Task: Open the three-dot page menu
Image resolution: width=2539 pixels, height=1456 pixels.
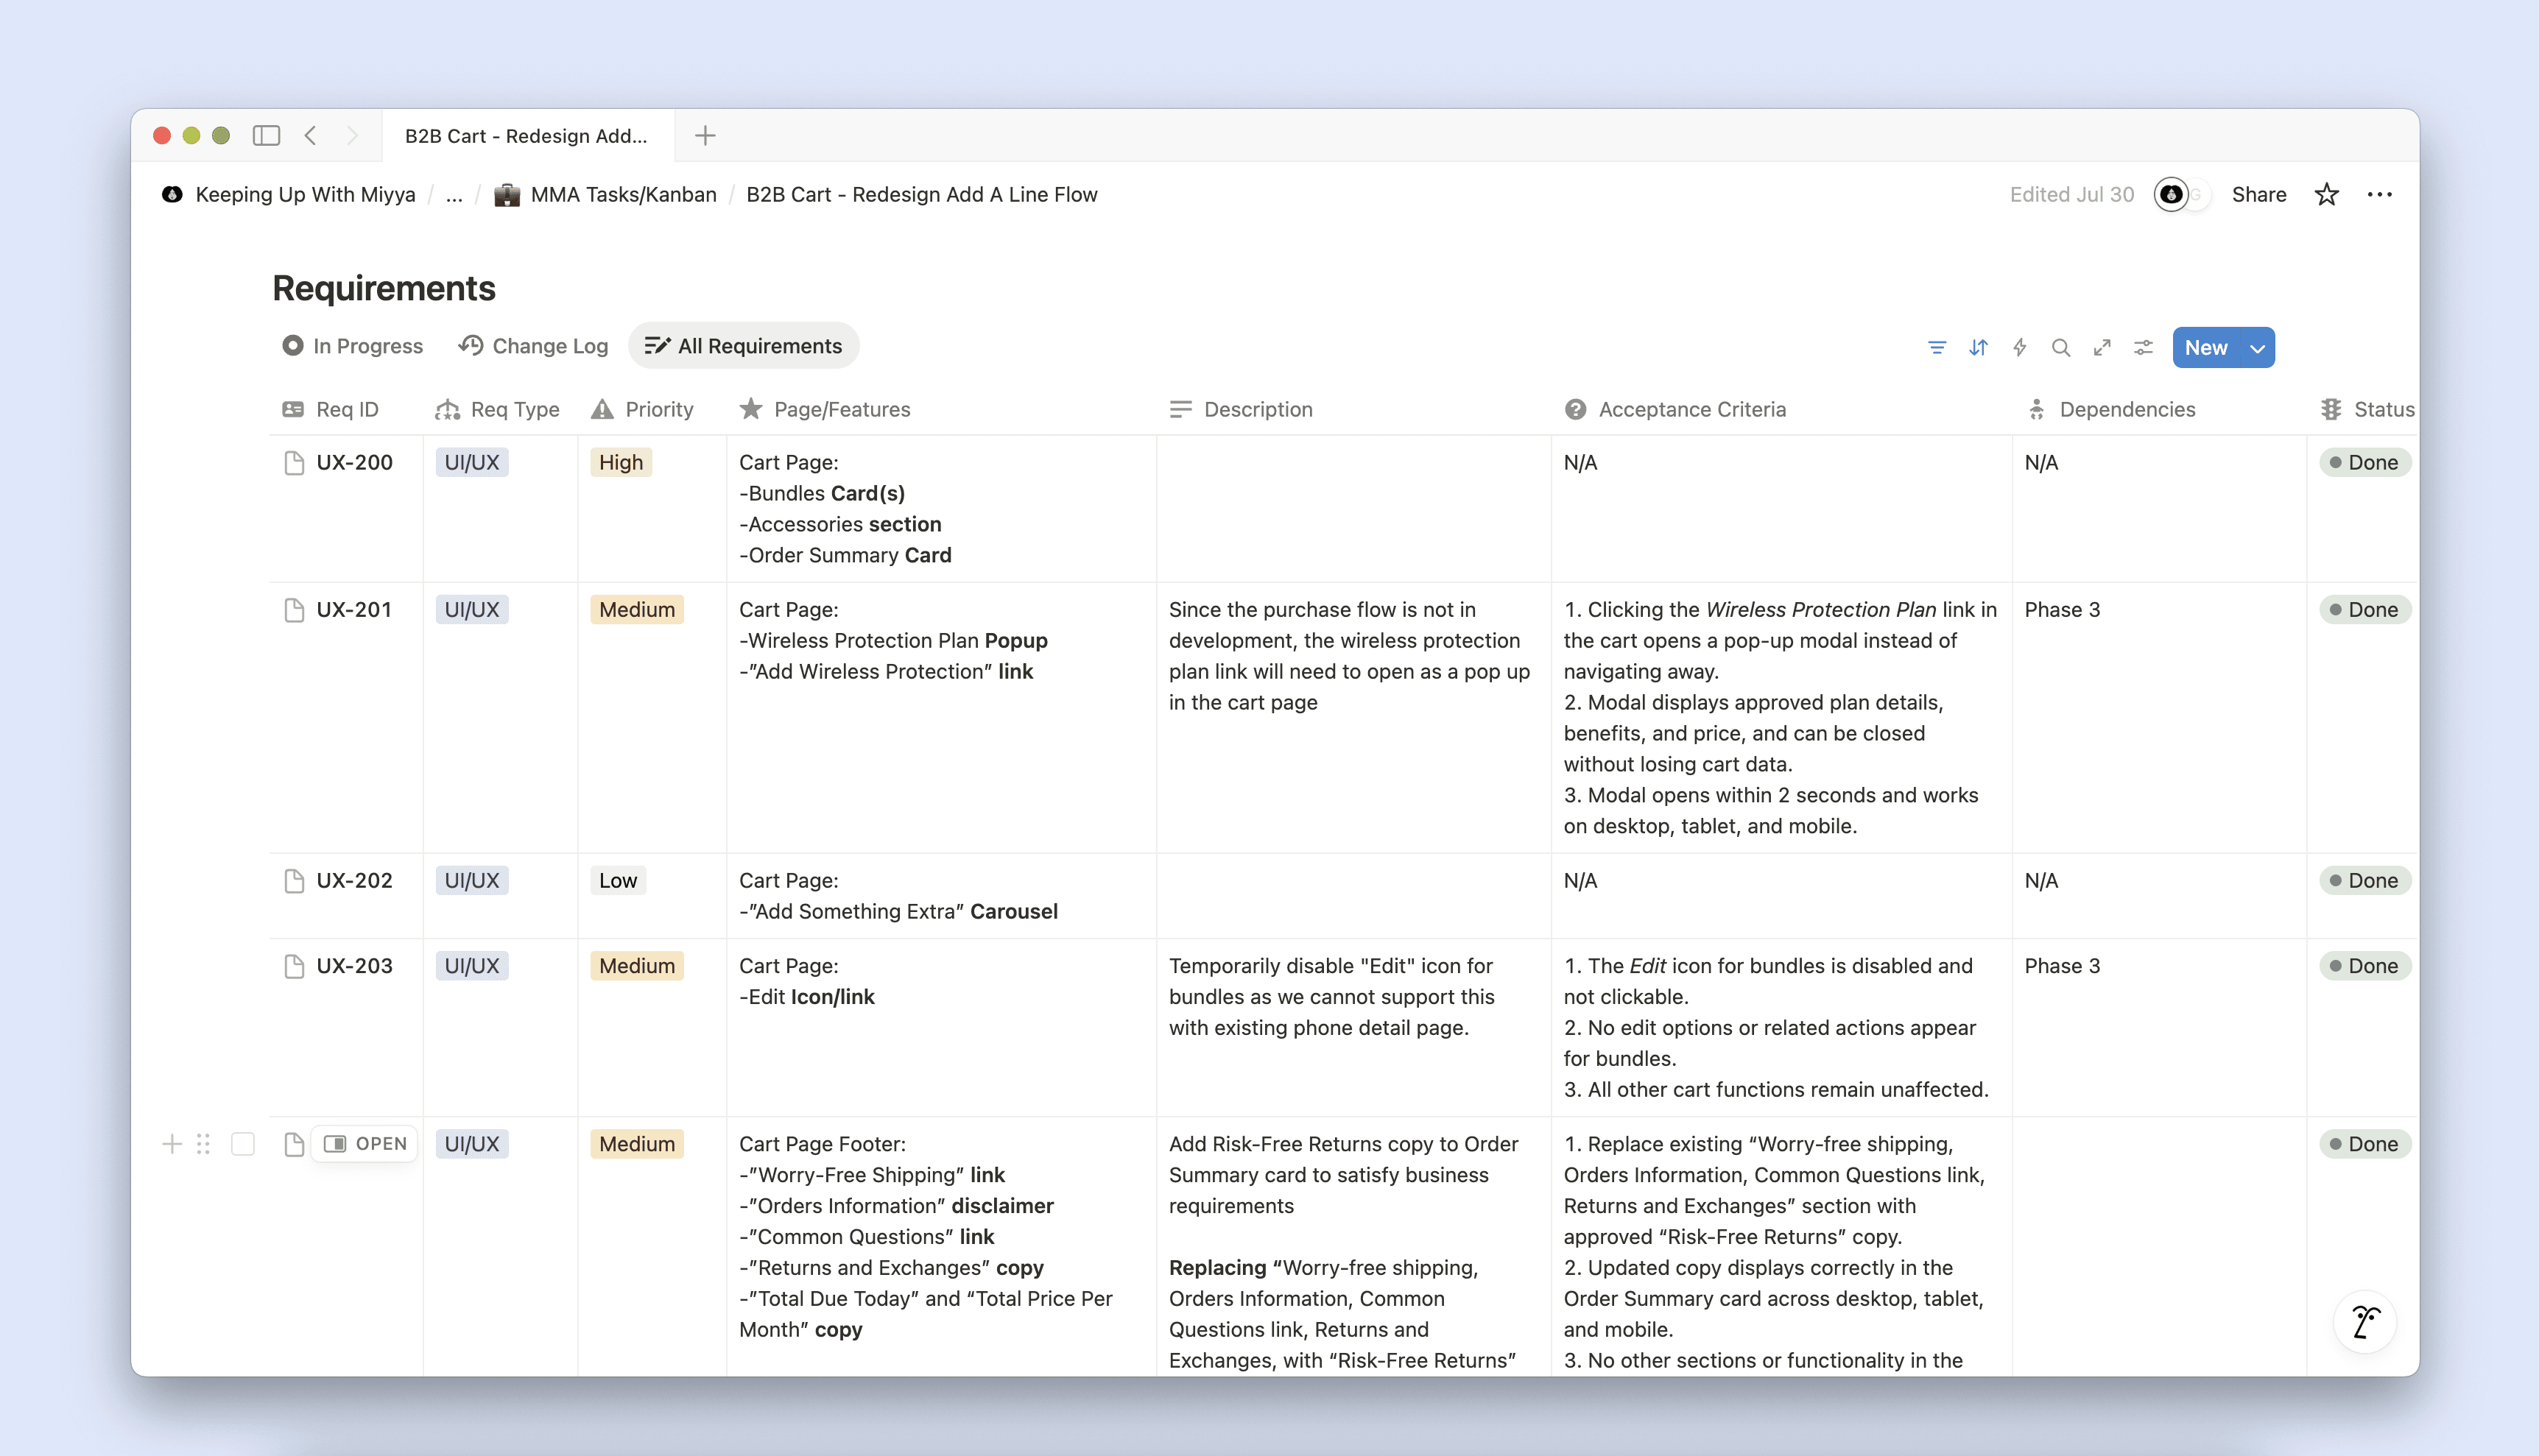Action: pyautogui.click(x=2380, y=194)
